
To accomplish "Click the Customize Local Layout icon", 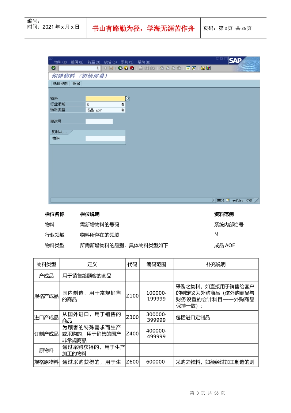I will 209,68.
